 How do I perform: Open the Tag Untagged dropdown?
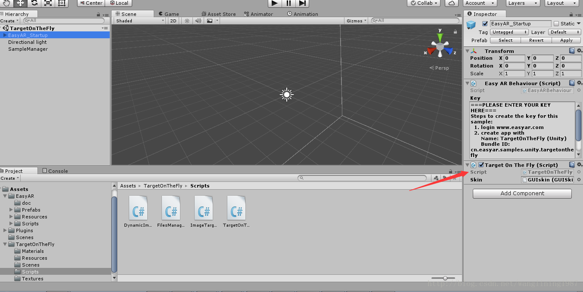(x=509, y=32)
